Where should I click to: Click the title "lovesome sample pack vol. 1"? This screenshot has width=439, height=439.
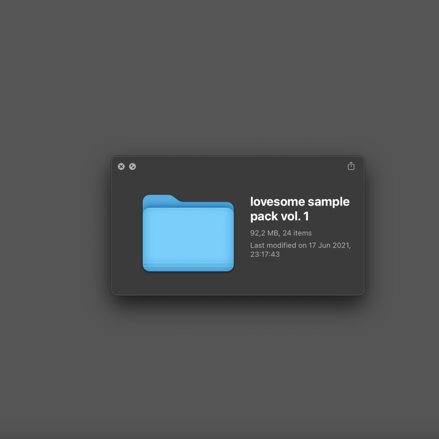click(300, 209)
